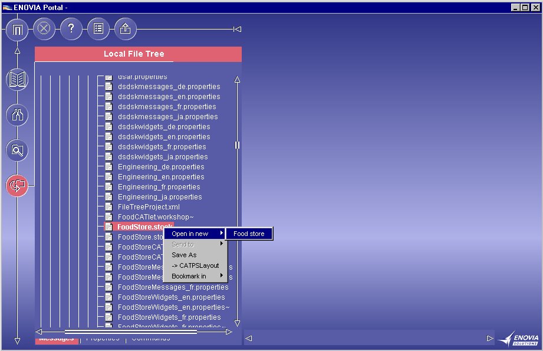
Task: Click left arrow of bottom right bar
Action: 249,338
